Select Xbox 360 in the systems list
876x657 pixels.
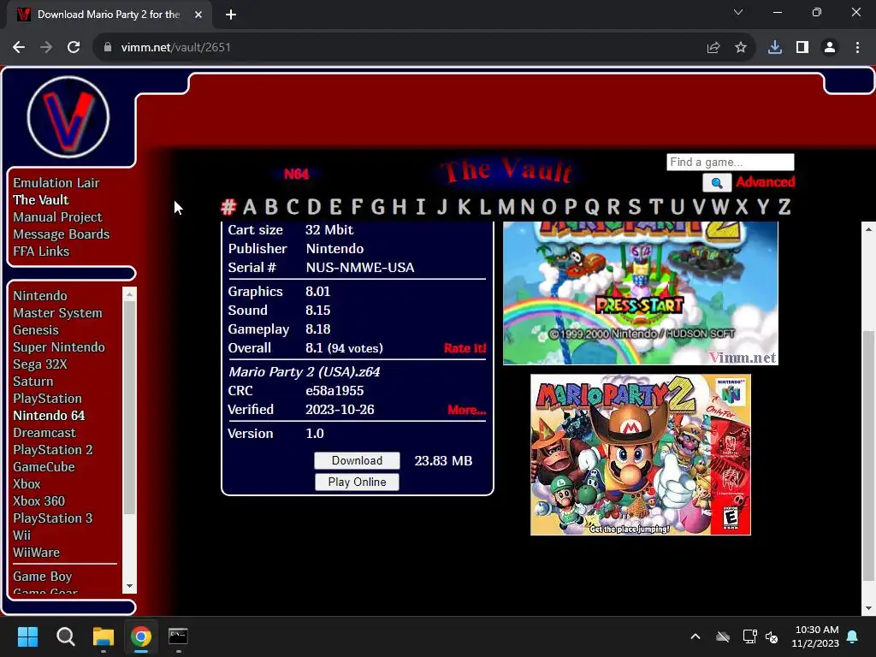(x=39, y=501)
